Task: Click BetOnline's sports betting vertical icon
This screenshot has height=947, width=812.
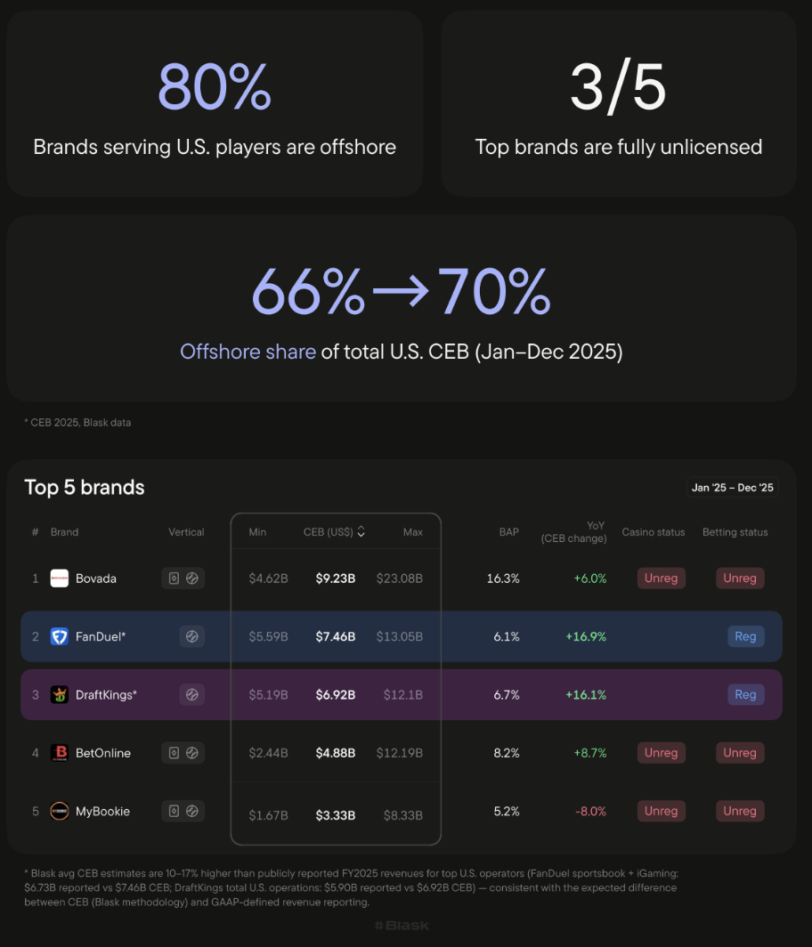Action: pos(192,753)
